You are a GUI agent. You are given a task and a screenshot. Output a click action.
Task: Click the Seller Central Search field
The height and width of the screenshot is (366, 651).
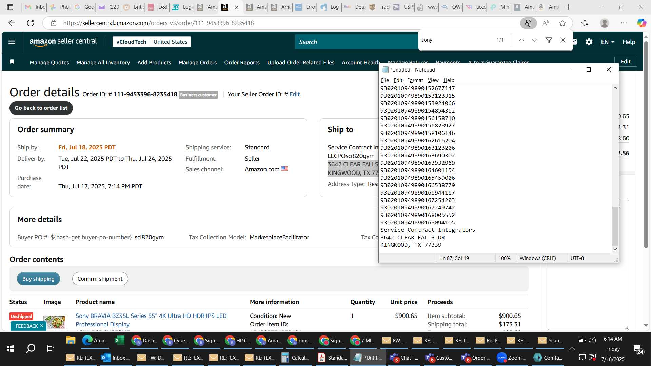click(356, 42)
